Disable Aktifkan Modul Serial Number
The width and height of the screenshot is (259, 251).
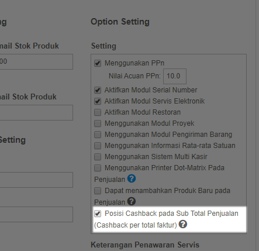coord(98,90)
